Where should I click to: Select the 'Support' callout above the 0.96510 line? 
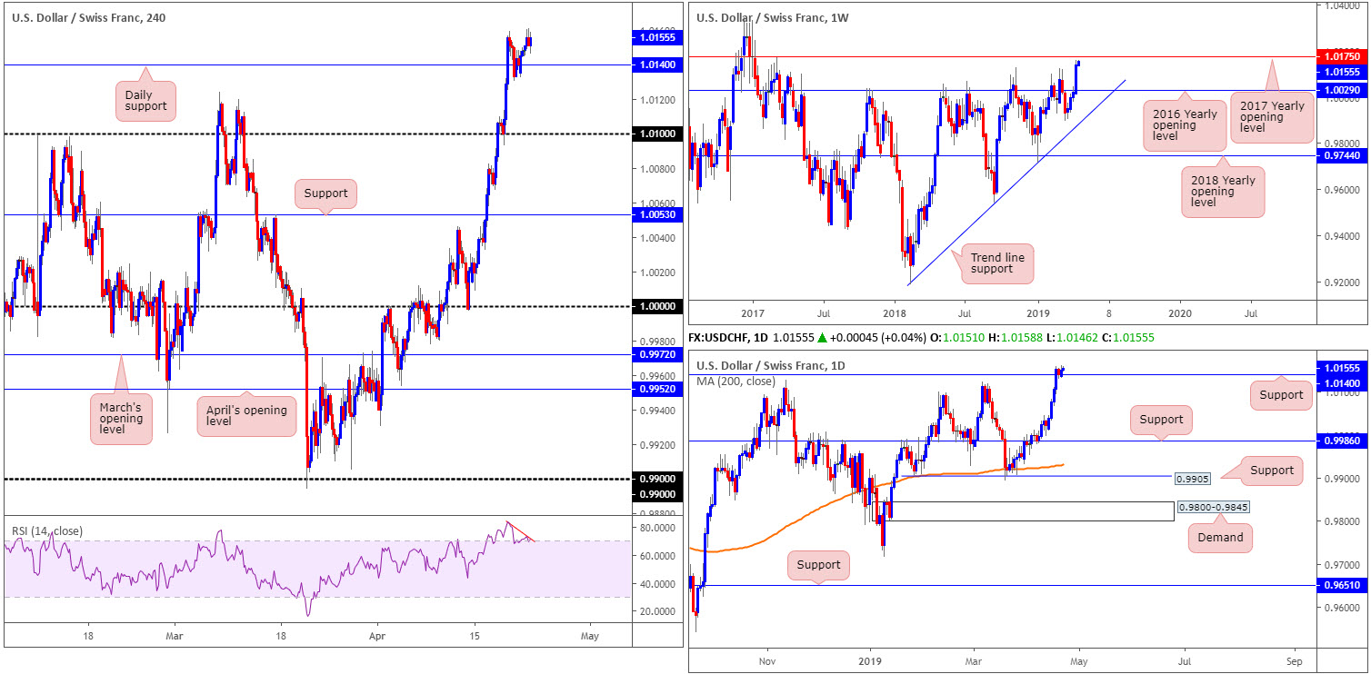tap(818, 565)
